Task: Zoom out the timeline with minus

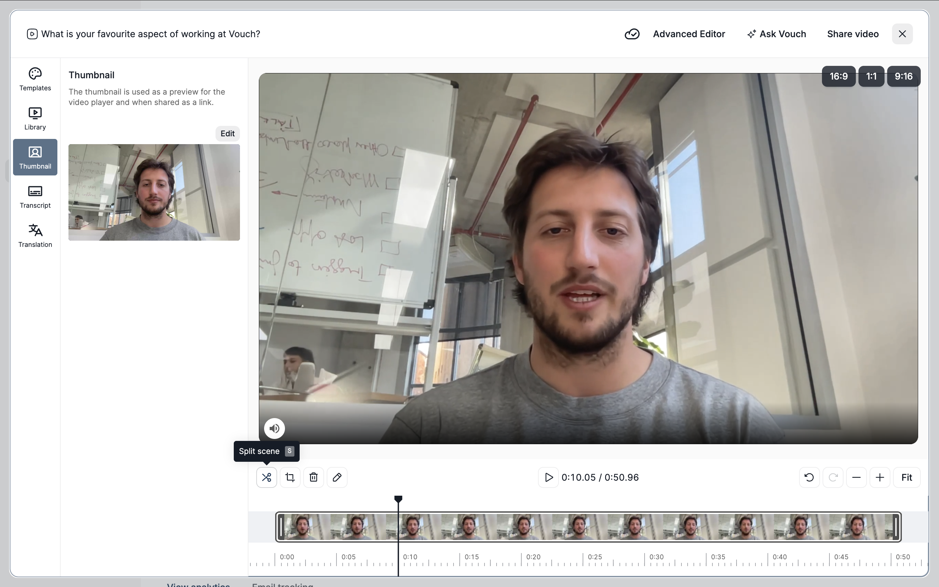Action: point(857,477)
